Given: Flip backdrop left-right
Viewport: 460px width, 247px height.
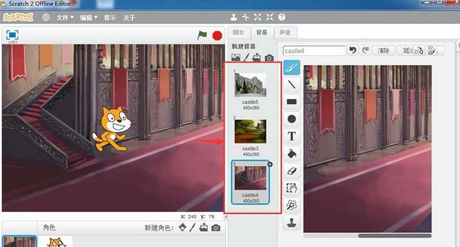Looking at the screenshot, I should click(x=420, y=50).
